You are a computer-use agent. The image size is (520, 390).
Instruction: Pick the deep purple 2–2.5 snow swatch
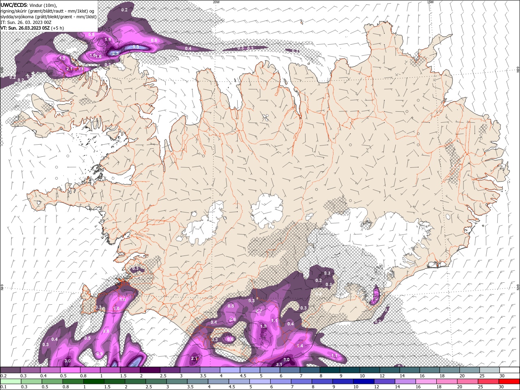tap(150, 370)
